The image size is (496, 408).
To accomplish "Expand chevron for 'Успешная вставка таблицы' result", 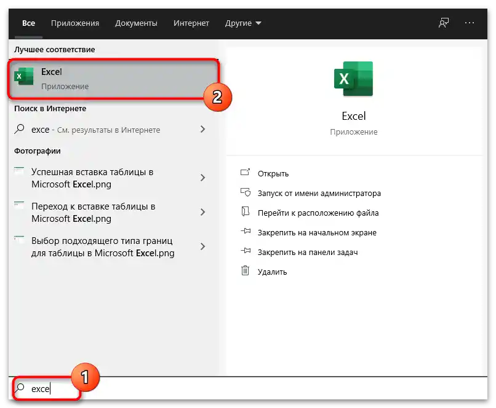I will pos(202,178).
